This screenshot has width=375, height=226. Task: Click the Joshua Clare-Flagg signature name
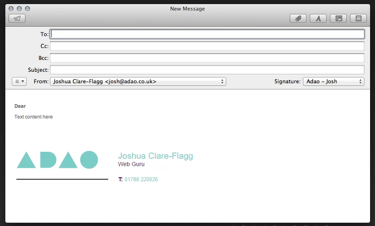[155, 156]
